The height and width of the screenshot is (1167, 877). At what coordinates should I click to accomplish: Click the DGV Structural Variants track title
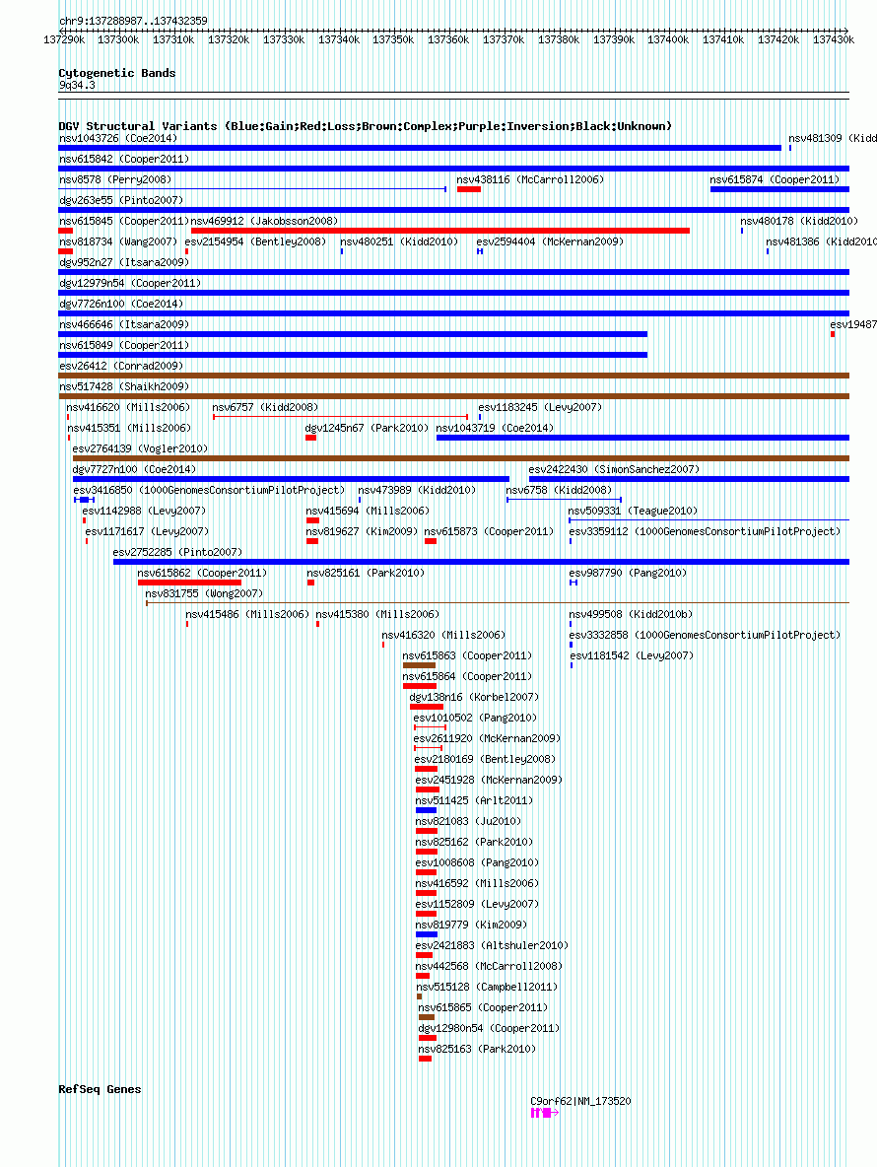coord(366,126)
